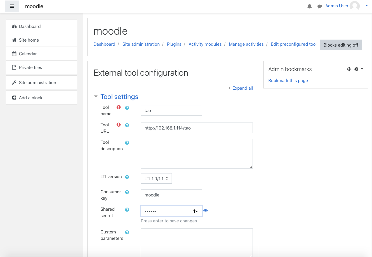The width and height of the screenshot is (372, 257).
Task: Click the Site home house icon
Action: point(14,40)
